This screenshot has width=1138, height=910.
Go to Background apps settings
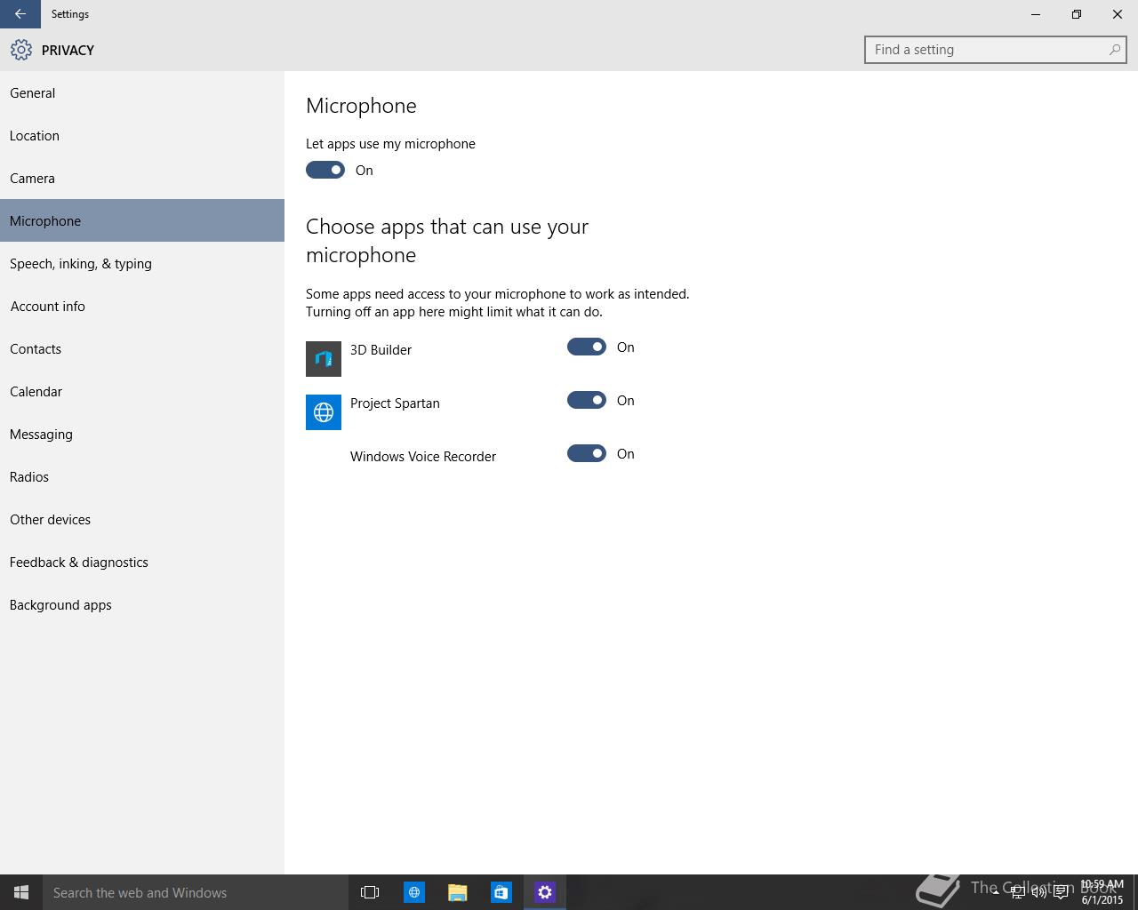142,604
